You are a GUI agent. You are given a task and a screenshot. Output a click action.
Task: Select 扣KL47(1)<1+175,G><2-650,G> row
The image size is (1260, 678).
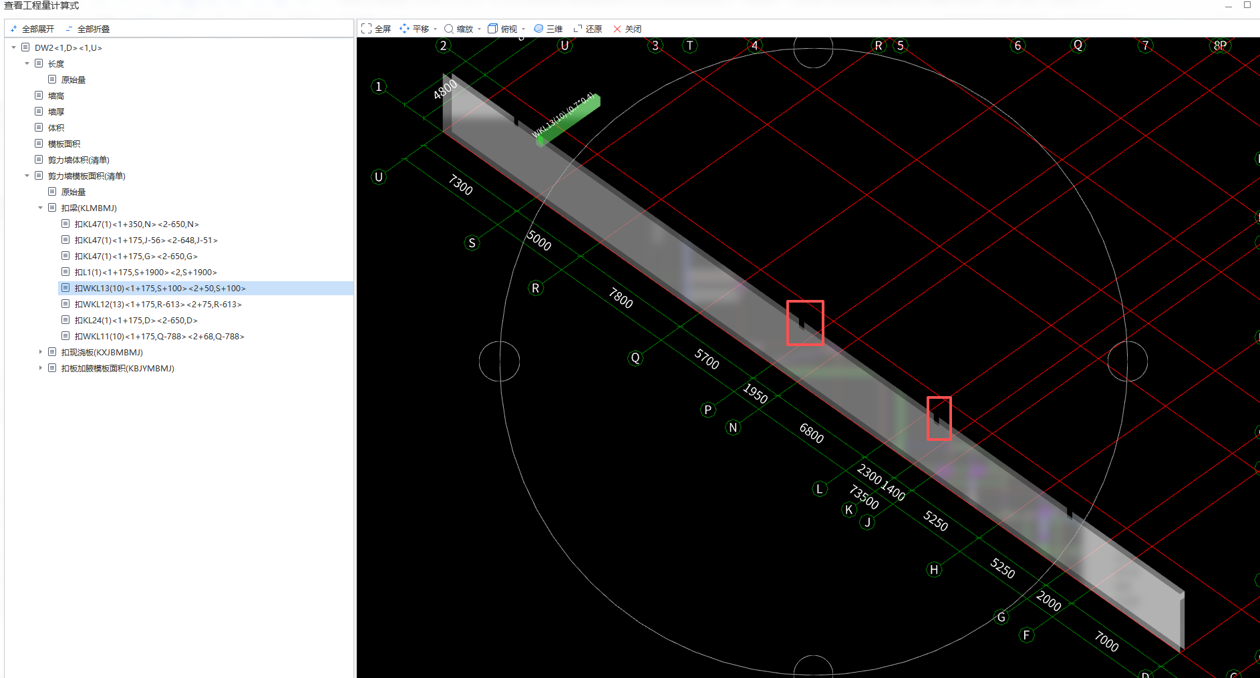click(136, 257)
